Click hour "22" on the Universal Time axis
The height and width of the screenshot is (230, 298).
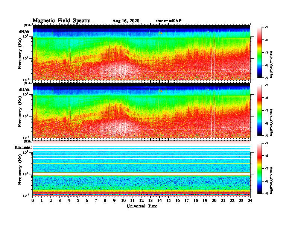tap(232, 201)
